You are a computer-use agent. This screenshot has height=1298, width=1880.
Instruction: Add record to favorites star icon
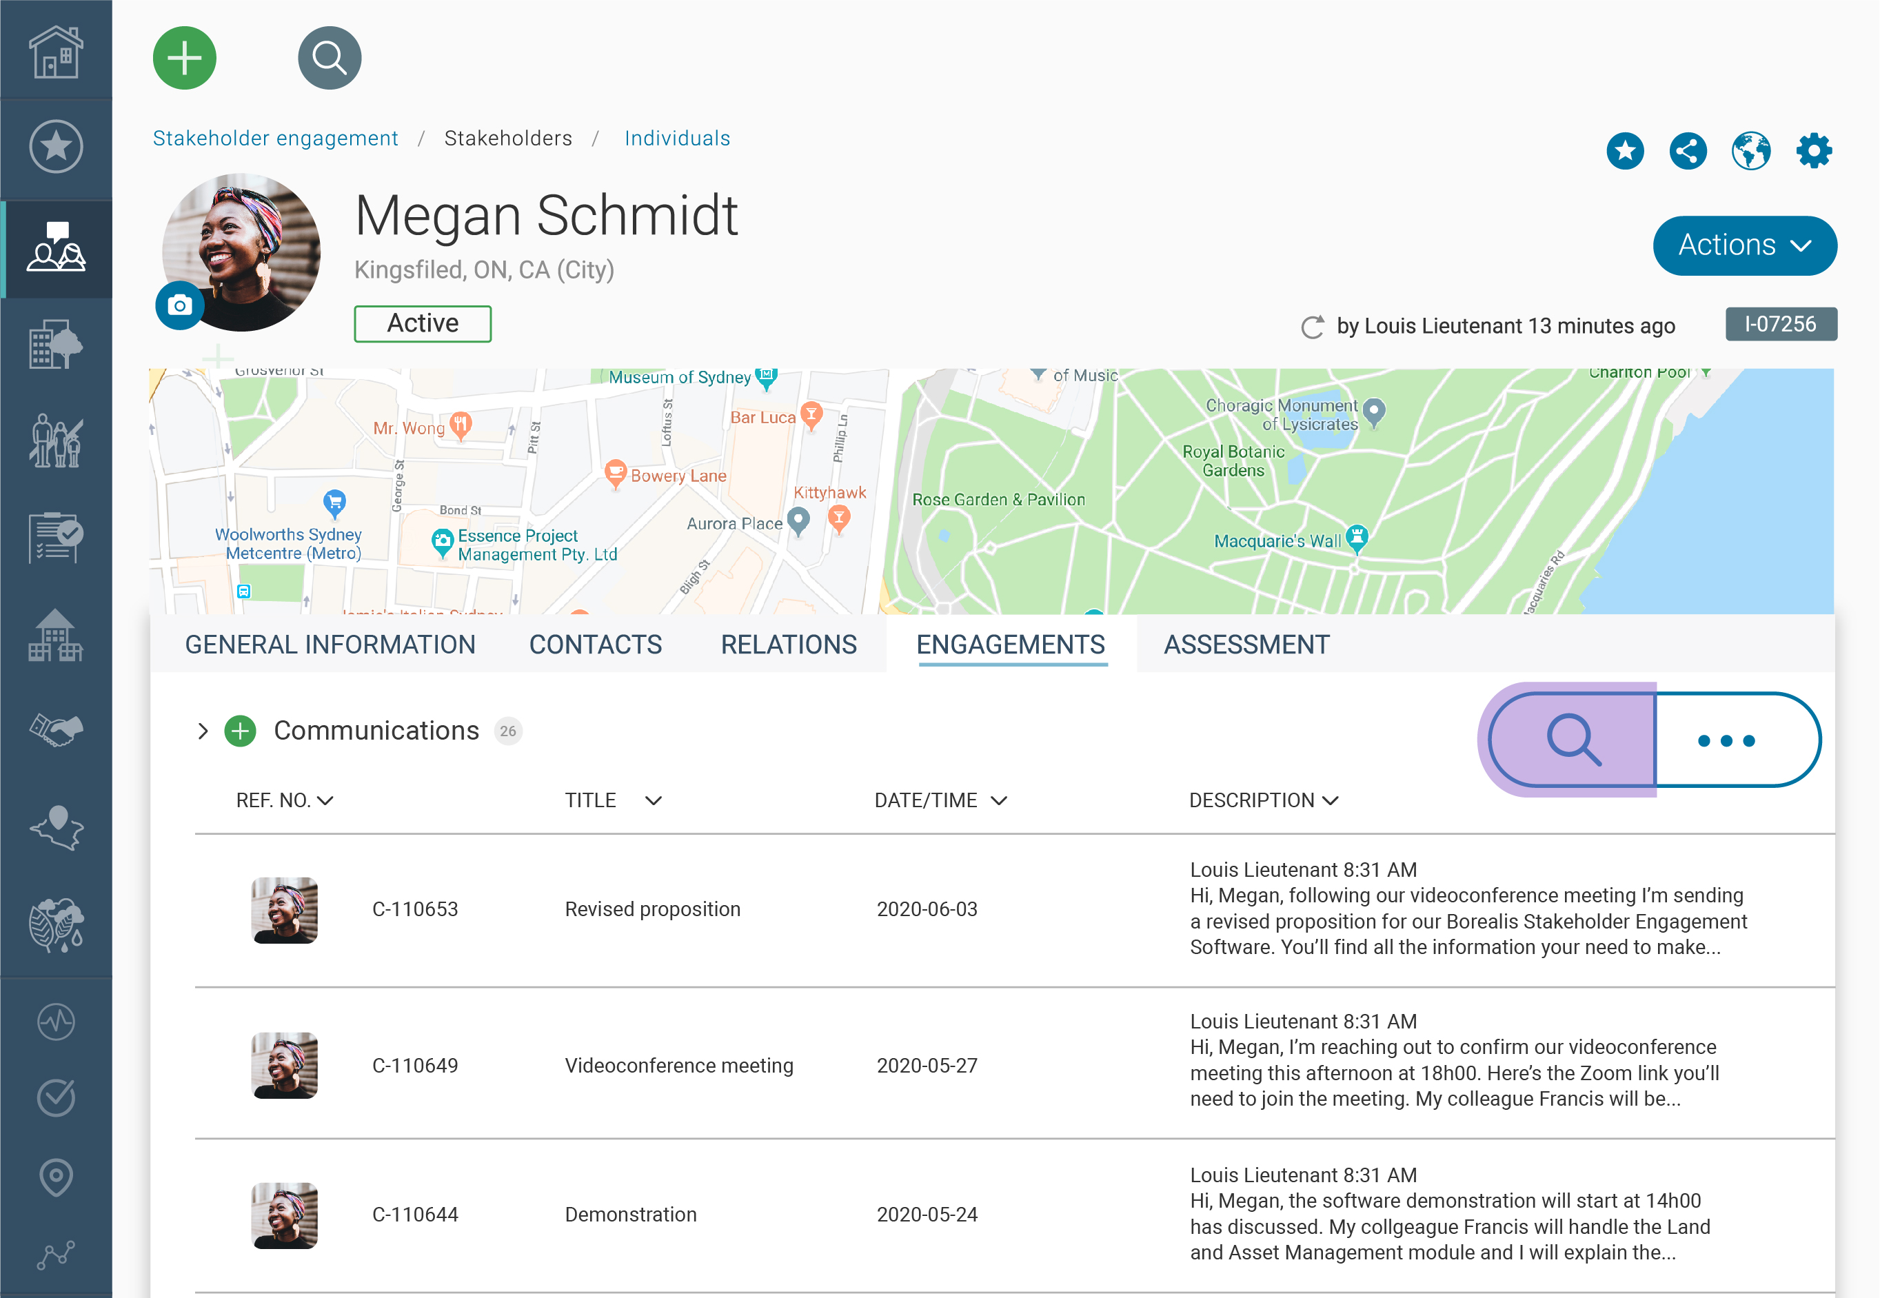click(x=1625, y=150)
